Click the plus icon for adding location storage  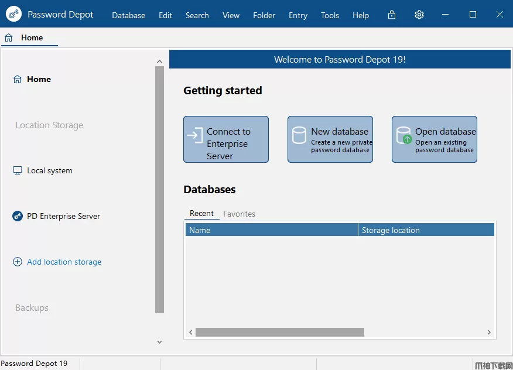click(18, 262)
